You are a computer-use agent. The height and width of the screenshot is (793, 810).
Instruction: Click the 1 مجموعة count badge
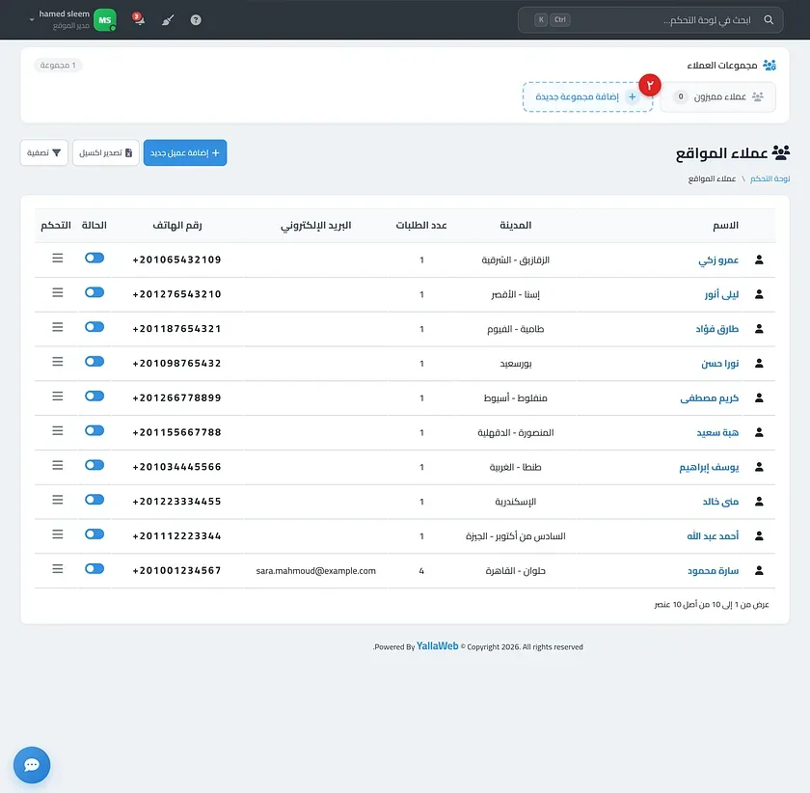pyautogui.click(x=58, y=66)
